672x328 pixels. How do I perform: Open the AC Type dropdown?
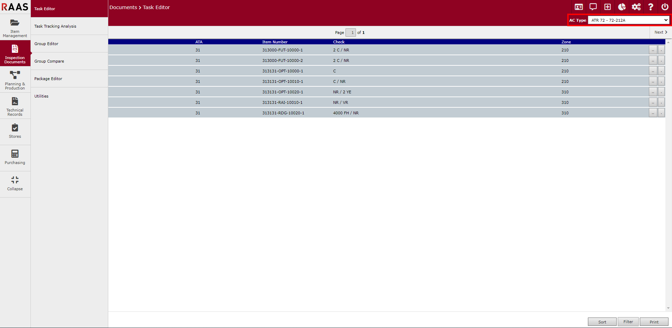point(628,20)
